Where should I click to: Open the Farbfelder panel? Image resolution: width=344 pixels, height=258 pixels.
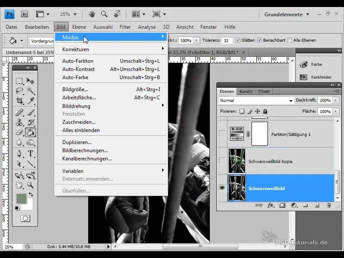(316, 77)
